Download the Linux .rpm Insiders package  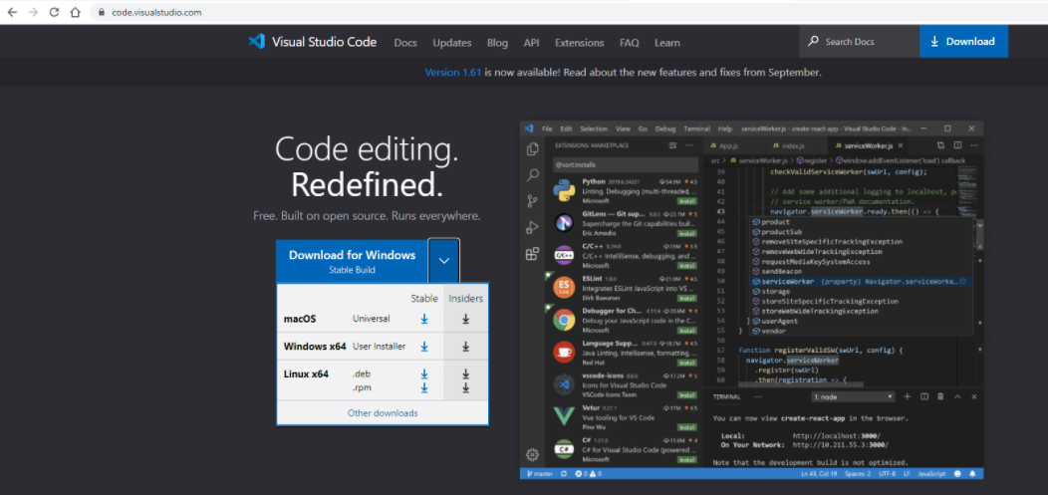465,388
